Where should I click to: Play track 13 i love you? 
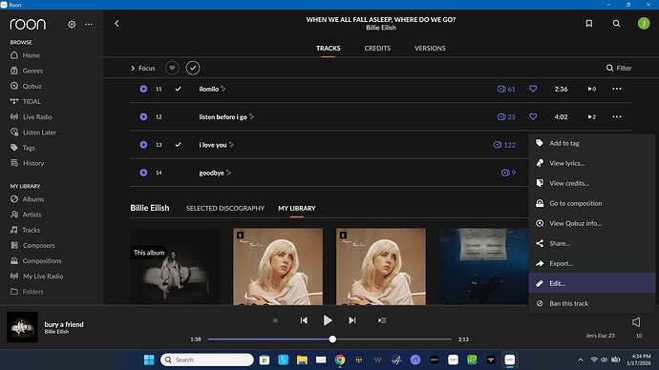tap(143, 145)
